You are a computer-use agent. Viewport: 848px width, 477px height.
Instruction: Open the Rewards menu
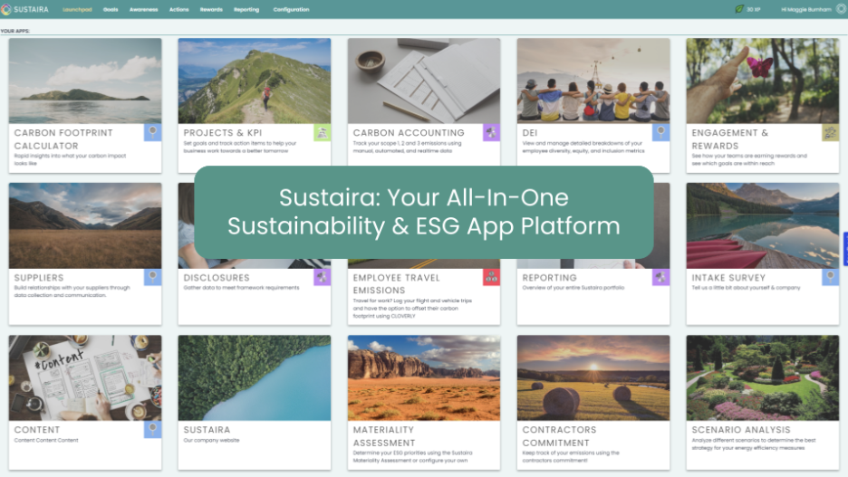point(211,10)
